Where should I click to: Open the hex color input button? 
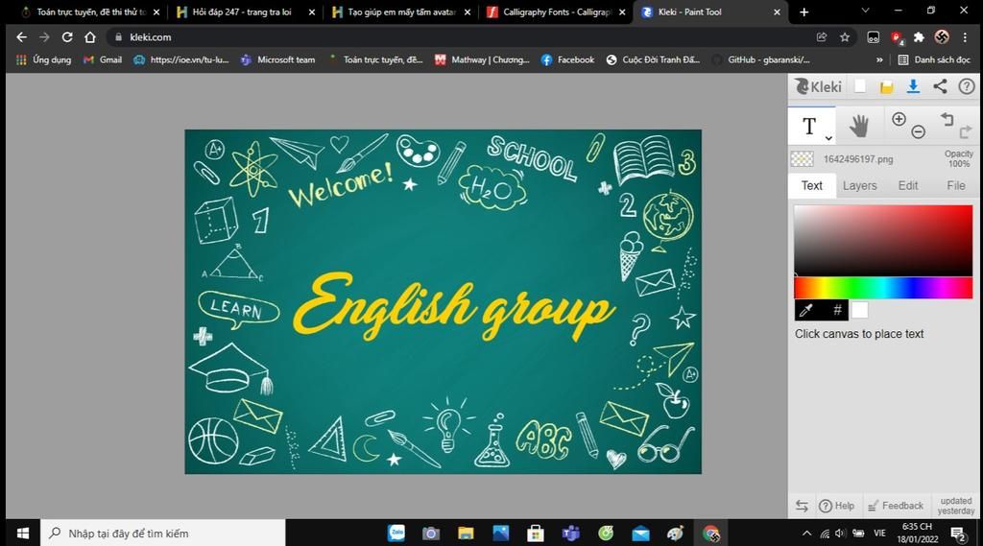[x=836, y=310]
